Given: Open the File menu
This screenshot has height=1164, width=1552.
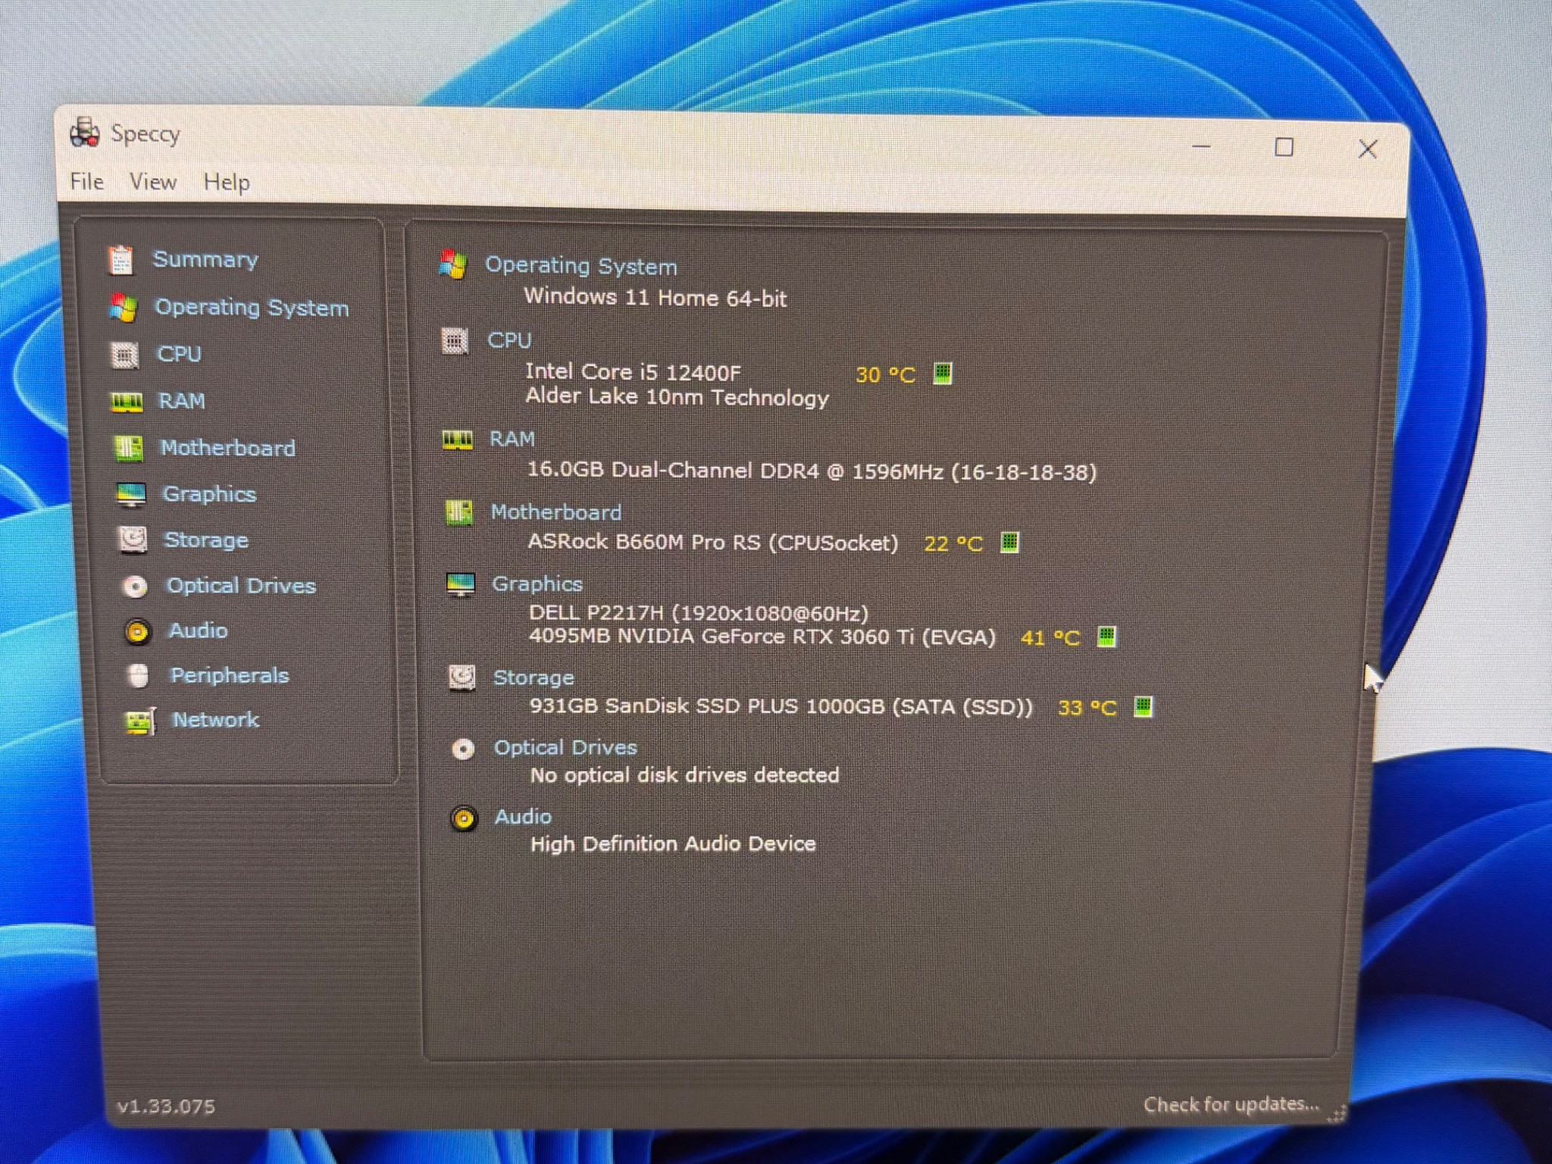Looking at the screenshot, I should pos(86,181).
